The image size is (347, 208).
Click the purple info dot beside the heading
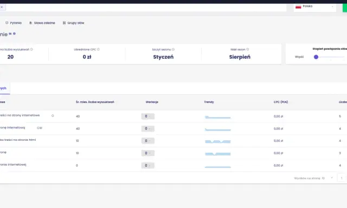(14, 34)
